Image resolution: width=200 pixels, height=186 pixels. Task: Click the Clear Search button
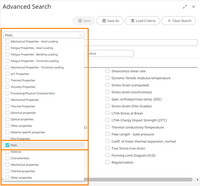tap(179, 21)
